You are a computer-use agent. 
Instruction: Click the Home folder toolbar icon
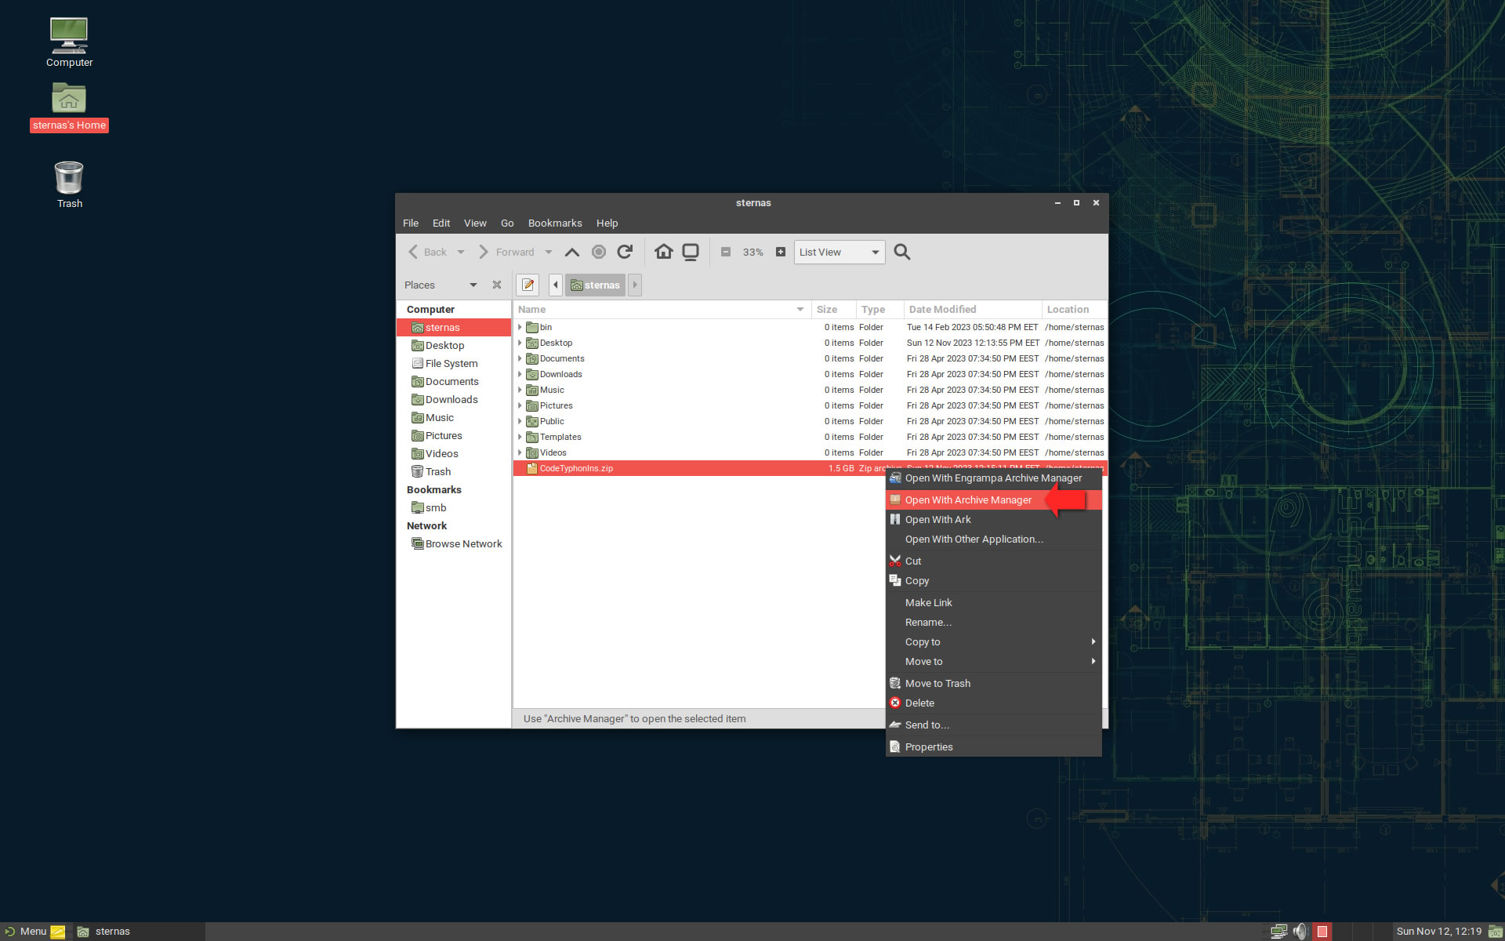[663, 252]
